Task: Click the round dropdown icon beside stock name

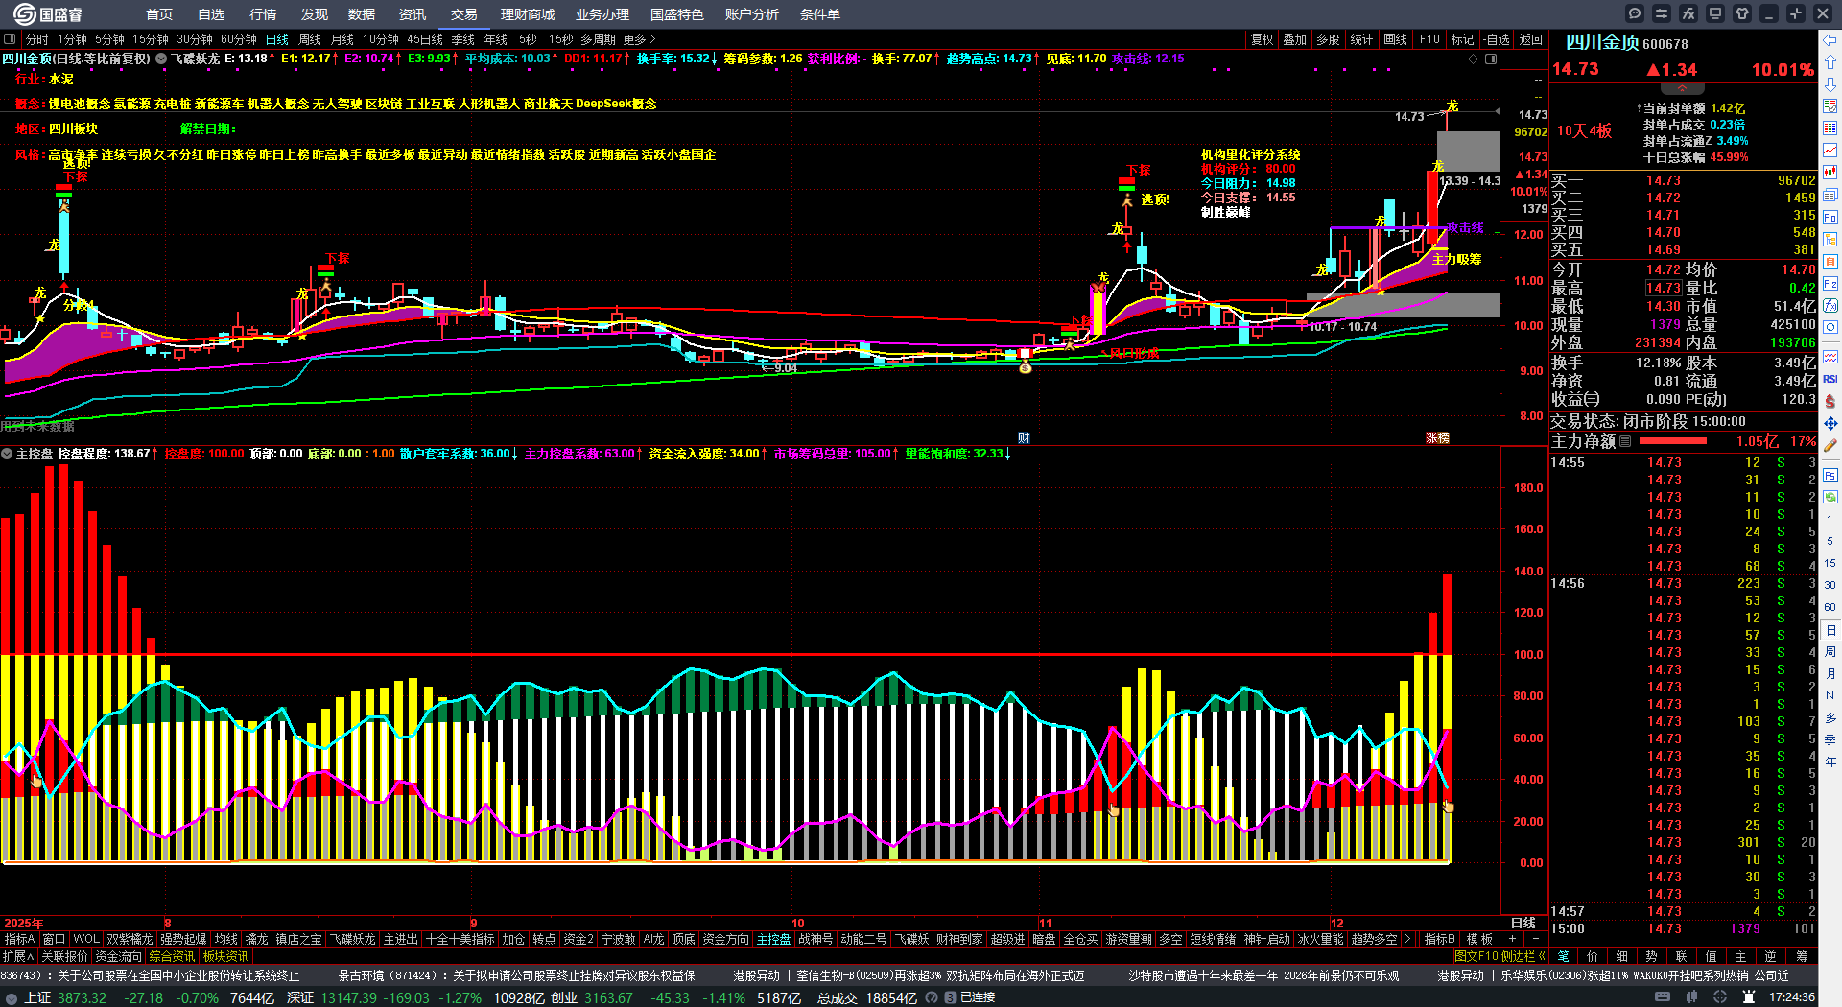Action: tap(161, 59)
